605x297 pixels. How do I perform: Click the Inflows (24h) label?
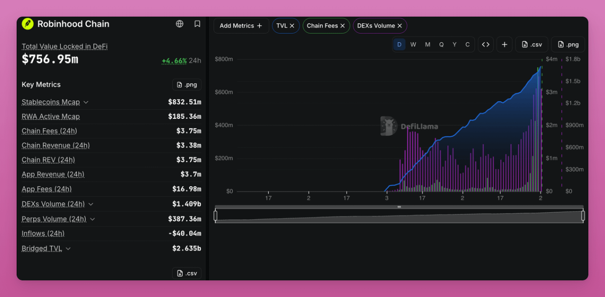(43, 234)
